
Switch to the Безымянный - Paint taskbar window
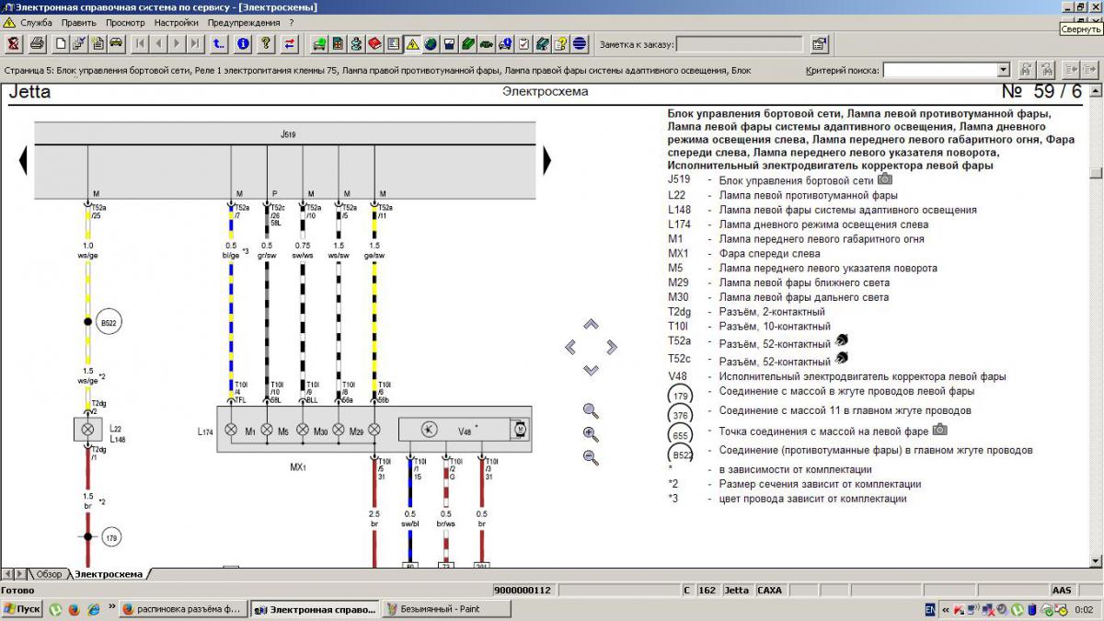tap(444, 609)
